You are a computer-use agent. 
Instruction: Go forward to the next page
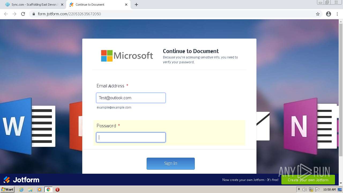(x=14, y=14)
